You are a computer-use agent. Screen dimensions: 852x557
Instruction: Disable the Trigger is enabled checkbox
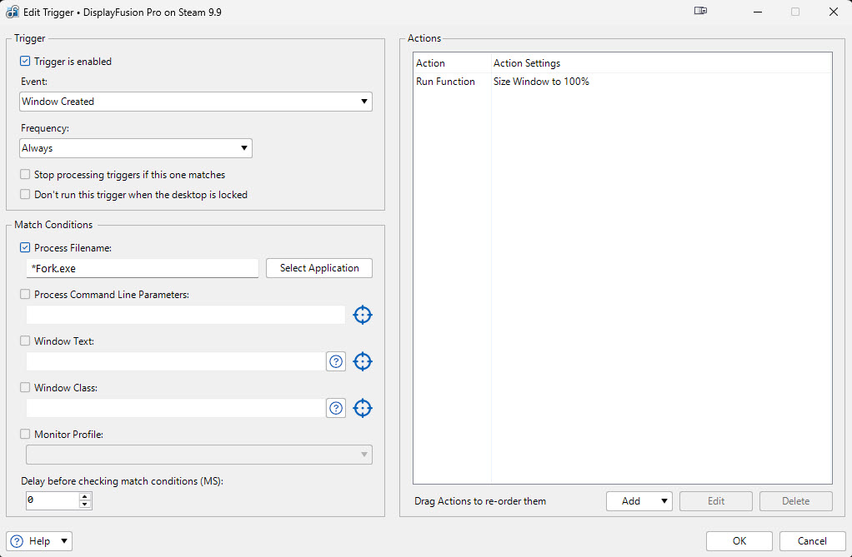point(25,62)
